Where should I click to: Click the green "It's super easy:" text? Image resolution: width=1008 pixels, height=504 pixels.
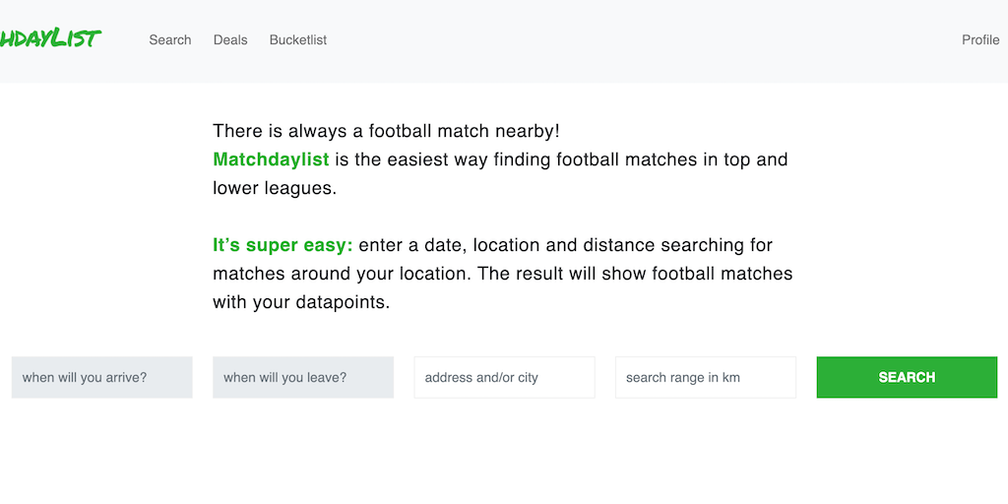click(283, 245)
